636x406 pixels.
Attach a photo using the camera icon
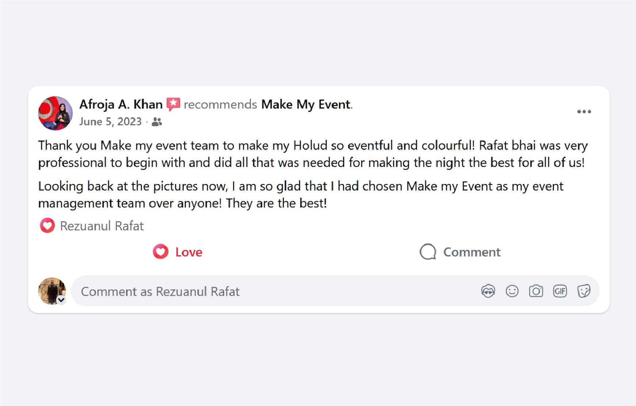536,291
